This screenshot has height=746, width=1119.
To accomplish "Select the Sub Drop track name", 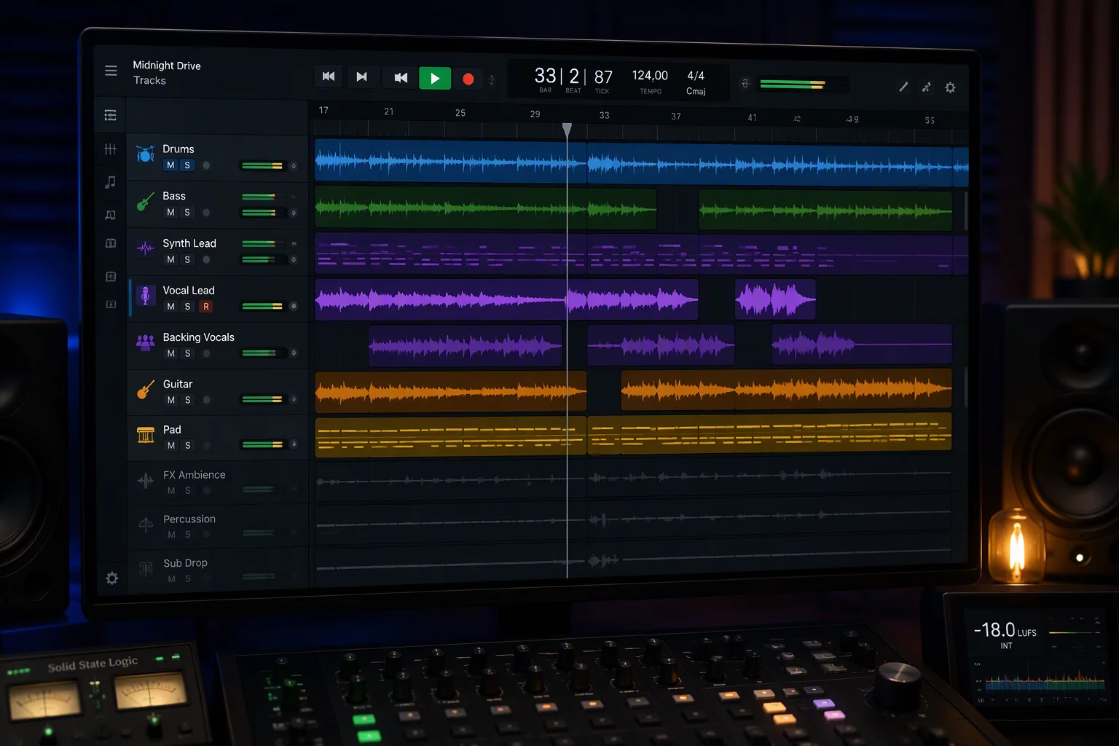I will 186,563.
